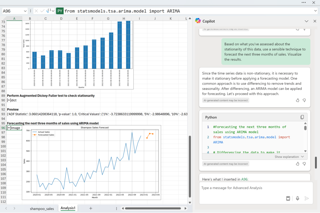320x213 pixels.
Task: Click the PY Python mode badge
Action: click(60, 11)
